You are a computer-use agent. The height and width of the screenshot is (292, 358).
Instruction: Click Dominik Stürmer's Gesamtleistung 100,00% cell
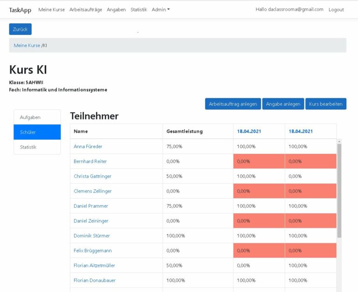point(198,236)
